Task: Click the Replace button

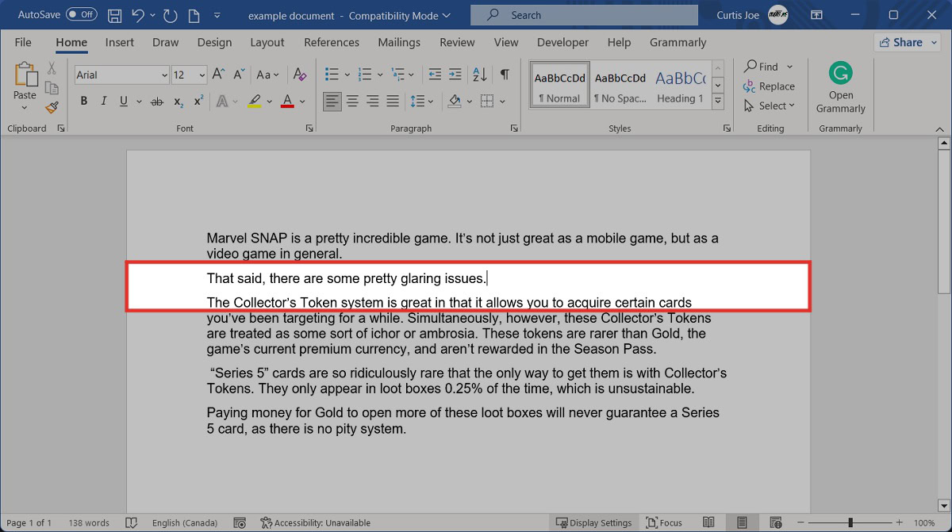Action: pos(769,86)
